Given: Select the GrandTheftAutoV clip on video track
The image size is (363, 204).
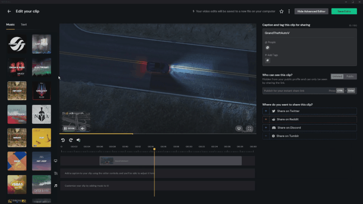Looking at the screenshot, I should 171,161.
